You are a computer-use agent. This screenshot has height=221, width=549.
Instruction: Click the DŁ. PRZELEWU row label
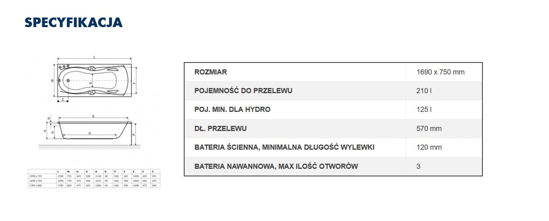220,129
